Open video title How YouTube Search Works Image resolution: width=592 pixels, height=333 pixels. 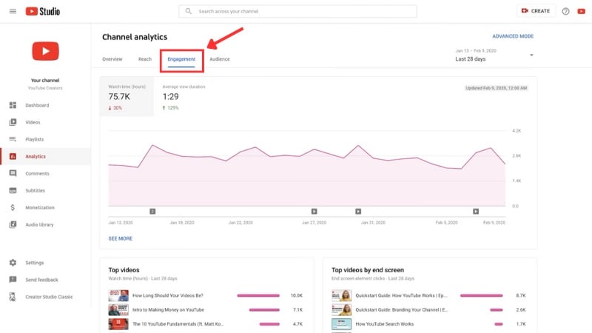click(384, 324)
